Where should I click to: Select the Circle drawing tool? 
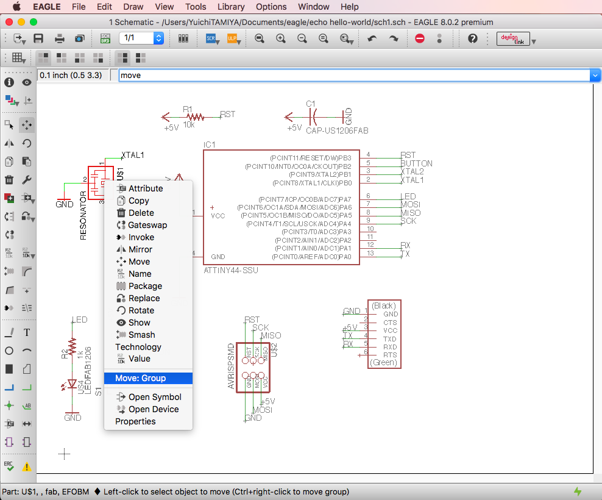[9, 351]
